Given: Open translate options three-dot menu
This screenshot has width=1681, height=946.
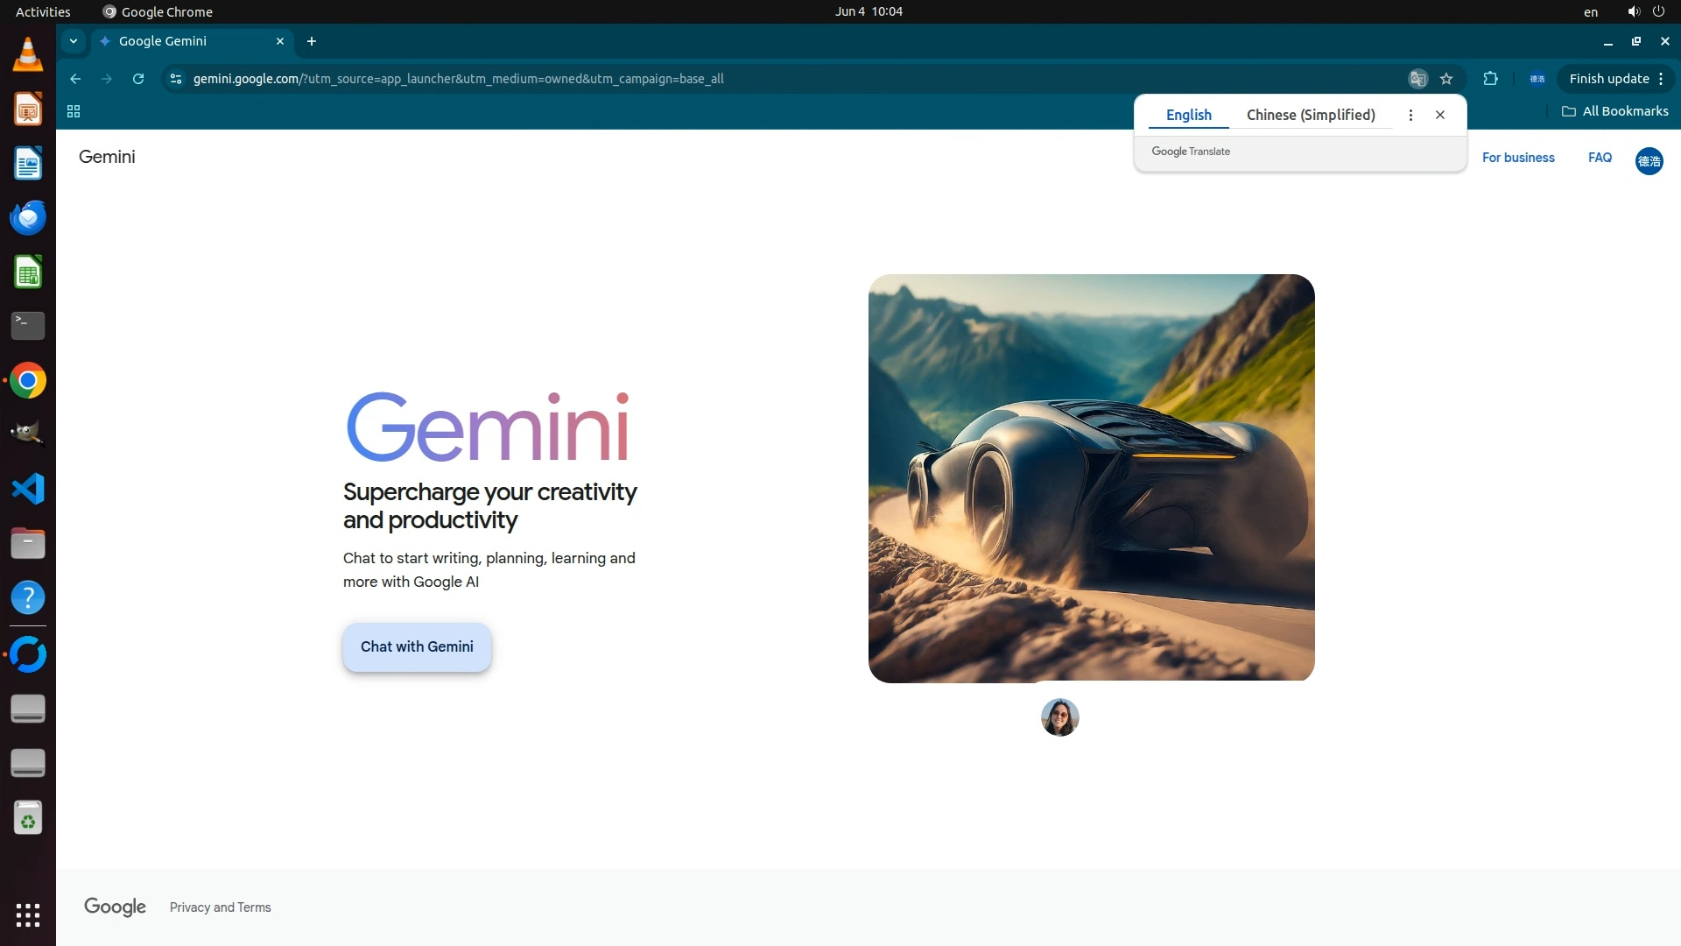Looking at the screenshot, I should [1410, 115].
